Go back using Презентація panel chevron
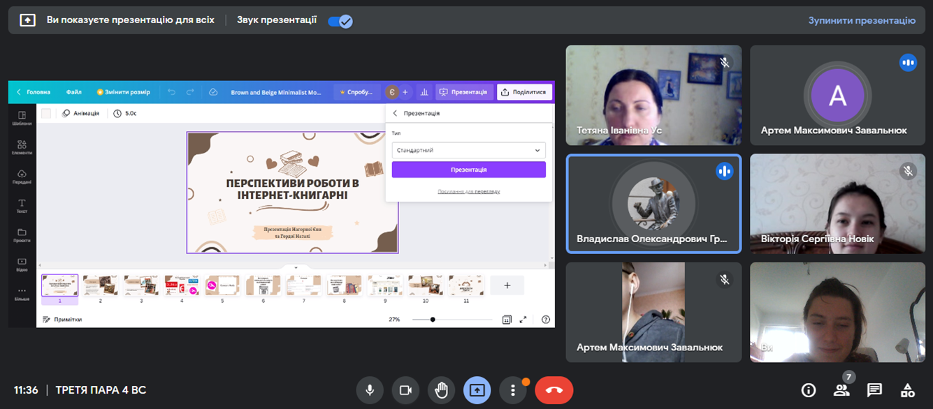The height and width of the screenshot is (409, 933). tap(395, 113)
